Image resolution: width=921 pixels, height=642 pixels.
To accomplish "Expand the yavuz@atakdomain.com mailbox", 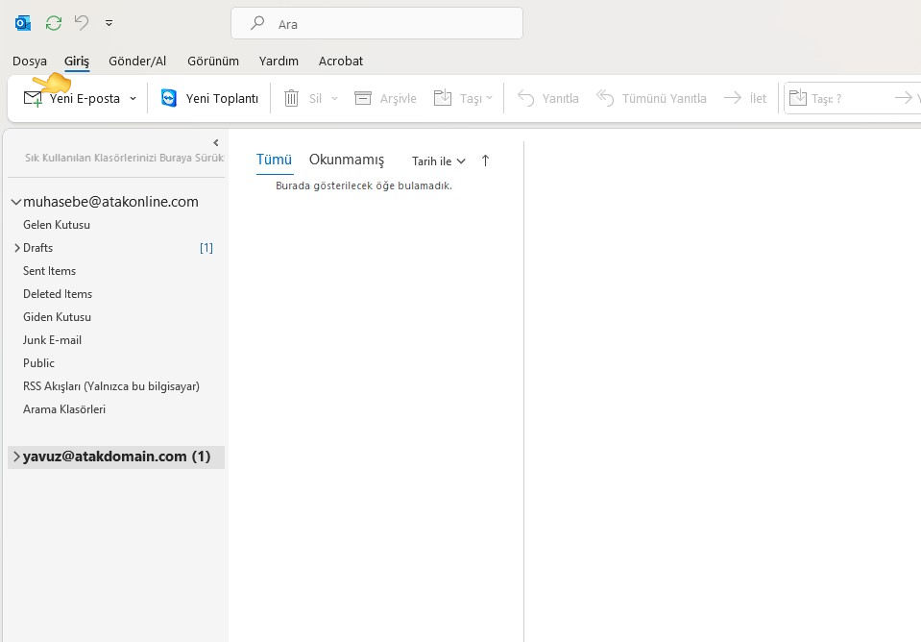I will click(15, 456).
